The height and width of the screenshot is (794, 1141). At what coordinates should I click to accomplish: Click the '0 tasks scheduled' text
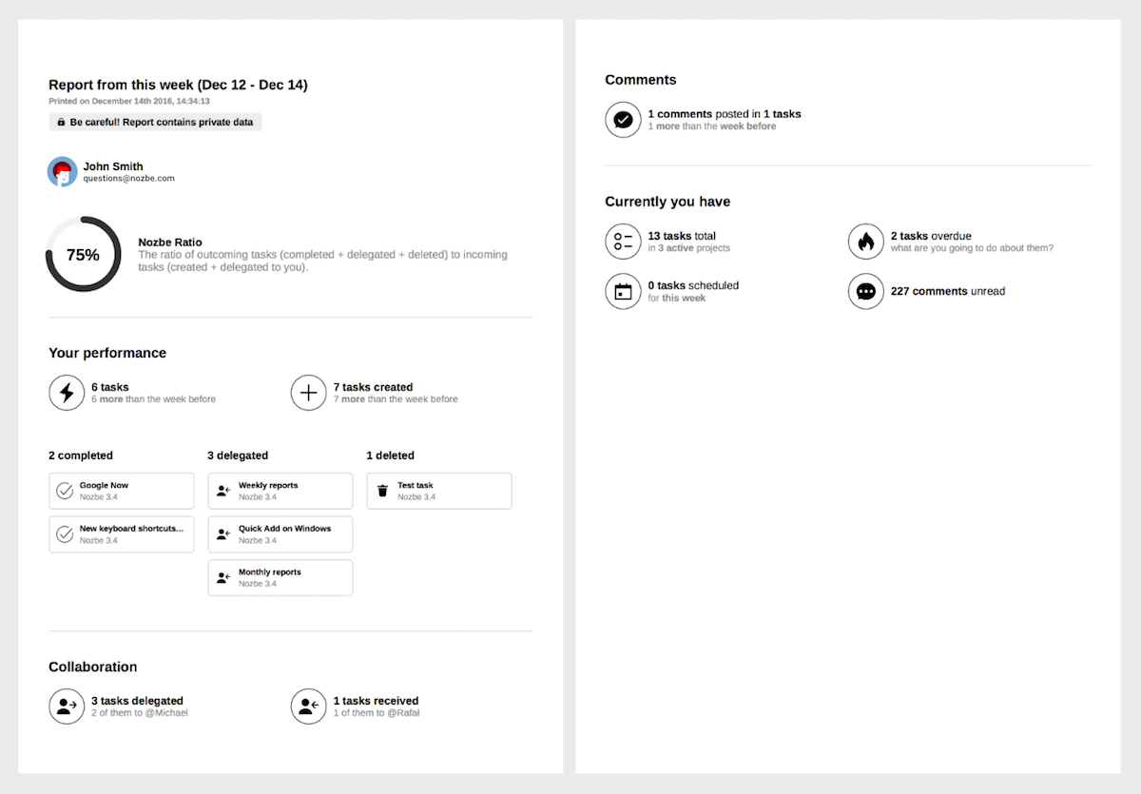coord(693,285)
